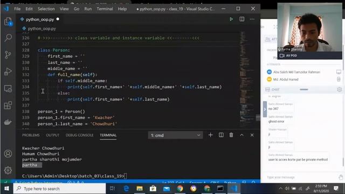Open the Run menu
This screenshot has height=194, width=345.
click(88, 9)
